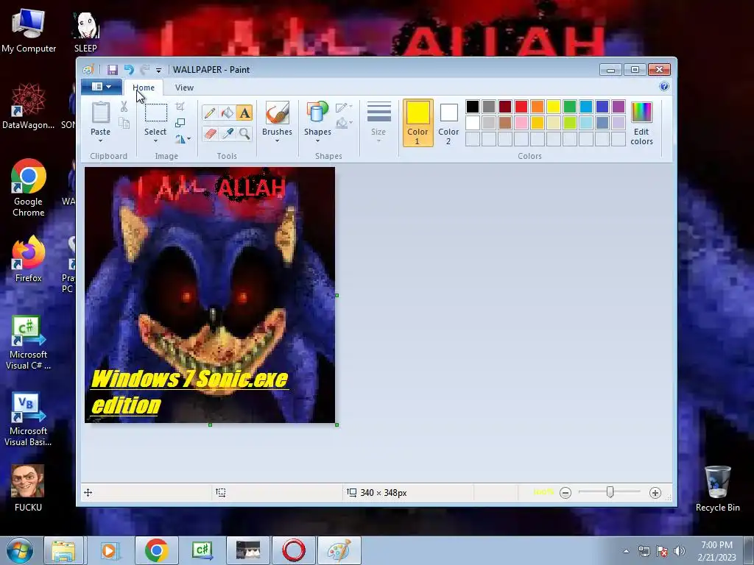Select Color 2 background button
This screenshot has width=754, height=565.
[x=448, y=123]
